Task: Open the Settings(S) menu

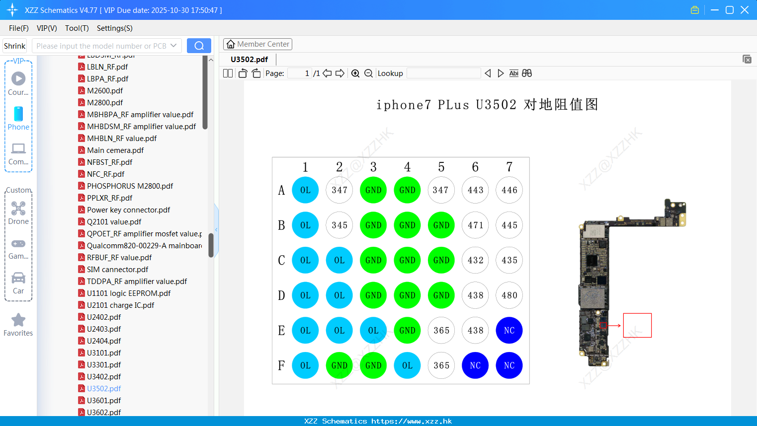Action: [x=115, y=28]
